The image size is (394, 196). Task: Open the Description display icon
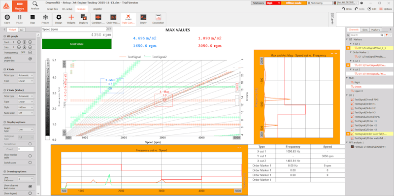(x=158, y=17)
